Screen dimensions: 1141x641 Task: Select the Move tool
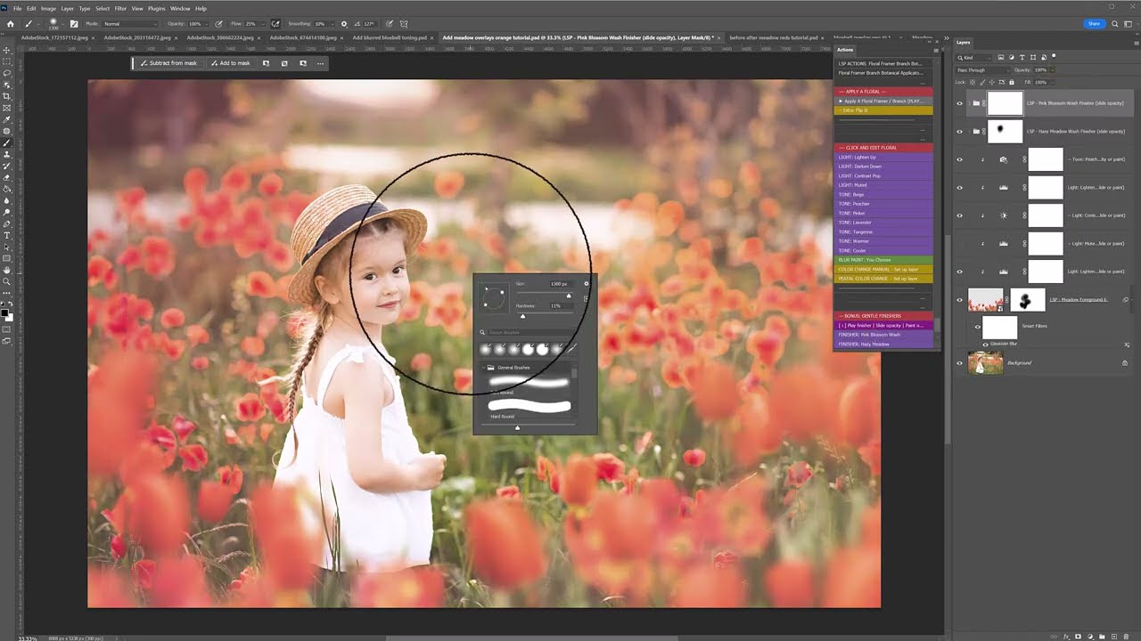point(7,50)
